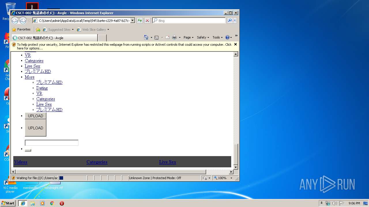Click the More link
Screen dimensions: 369x207
pos(29,77)
